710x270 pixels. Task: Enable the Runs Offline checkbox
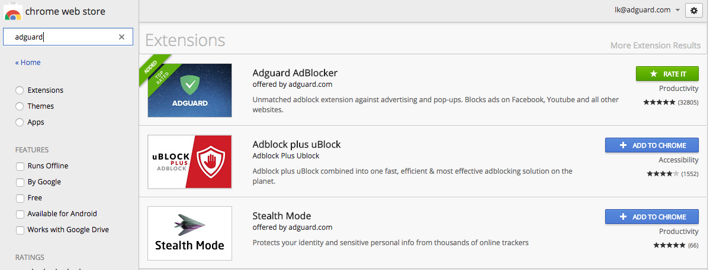click(20, 166)
